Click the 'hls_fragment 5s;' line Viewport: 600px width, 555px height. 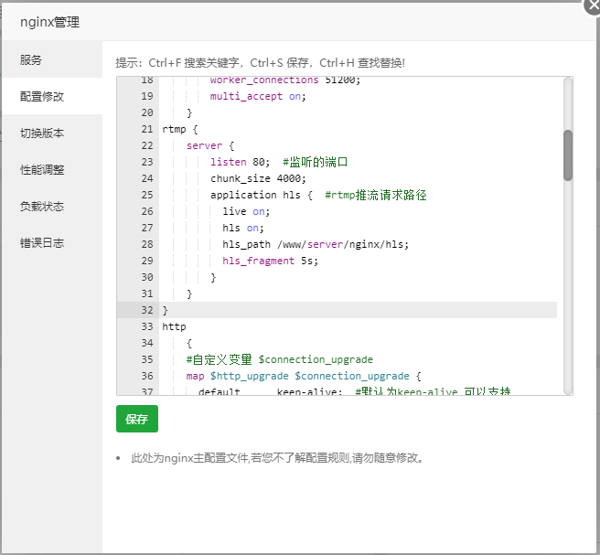point(270,261)
